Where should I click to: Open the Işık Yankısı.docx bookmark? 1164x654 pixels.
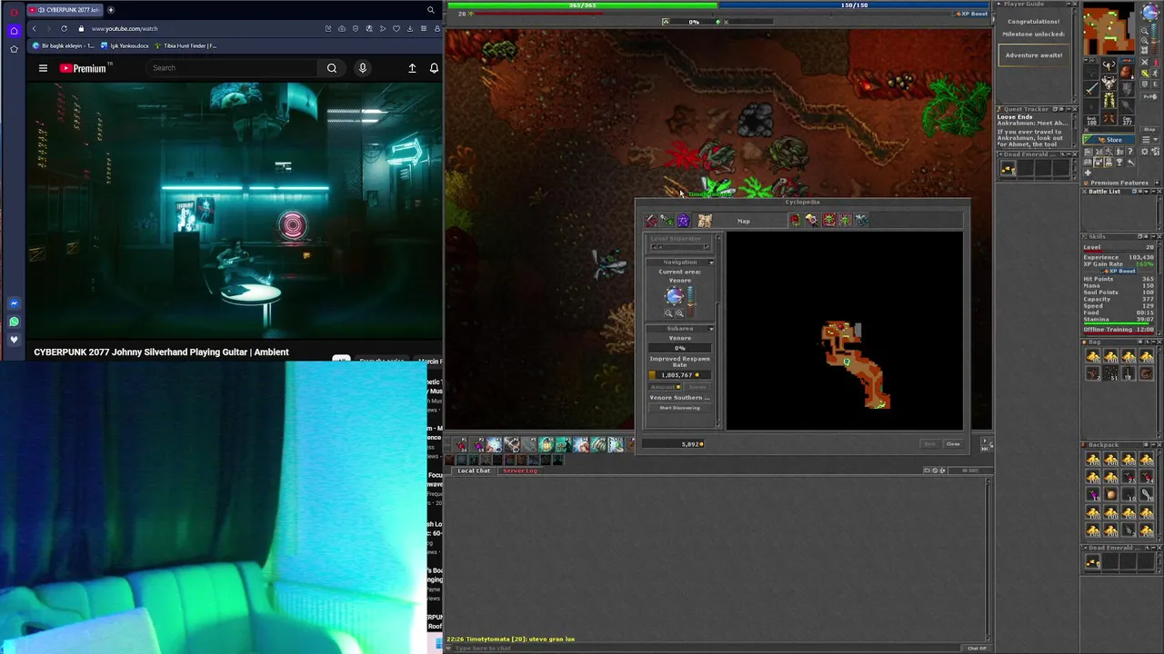125,45
